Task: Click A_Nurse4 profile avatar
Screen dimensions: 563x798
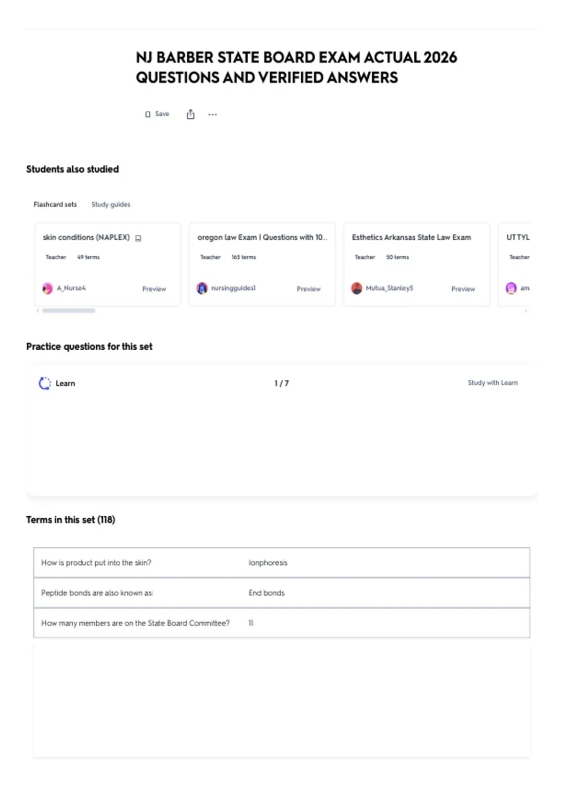Action: click(x=47, y=288)
